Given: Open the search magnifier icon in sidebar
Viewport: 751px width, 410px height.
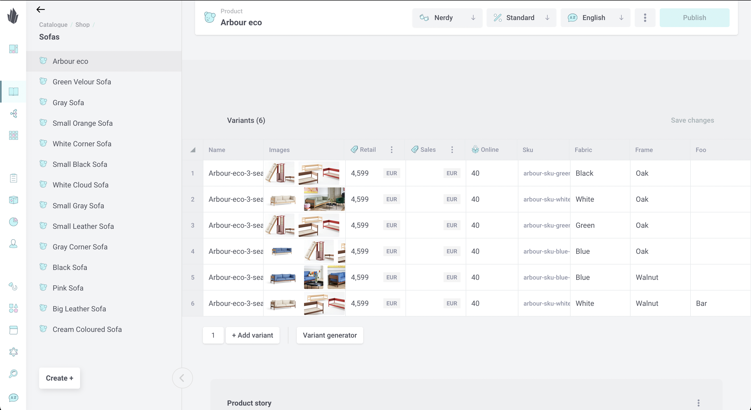Looking at the screenshot, I should coord(13,374).
